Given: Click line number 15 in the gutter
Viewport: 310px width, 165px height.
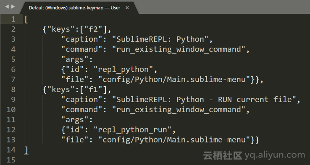Looking at the screenshot, I should coord(11,160).
